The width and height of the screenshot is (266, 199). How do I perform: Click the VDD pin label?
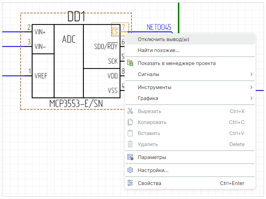(113, 76)
